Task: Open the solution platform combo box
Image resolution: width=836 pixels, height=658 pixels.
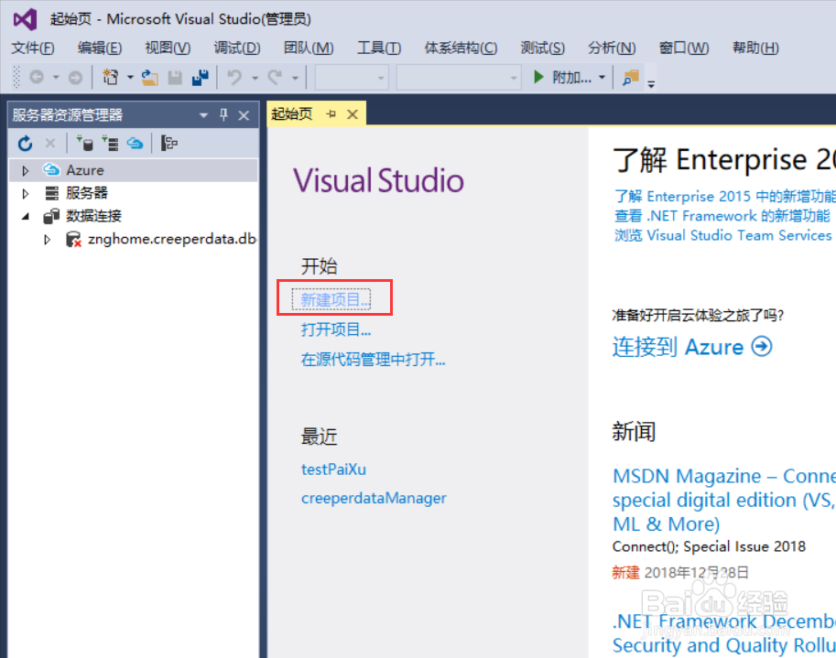Action: pyautogui.click(x=459, y=78)
